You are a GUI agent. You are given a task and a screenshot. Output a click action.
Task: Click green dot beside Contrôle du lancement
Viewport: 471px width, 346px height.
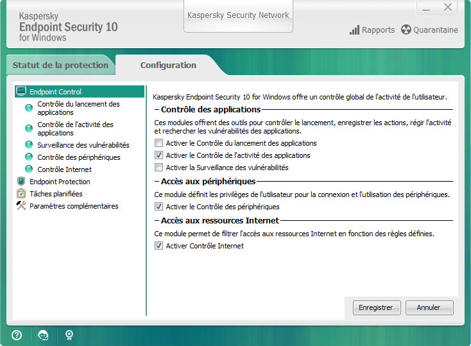pyautogui.click(x=29, y=108)
